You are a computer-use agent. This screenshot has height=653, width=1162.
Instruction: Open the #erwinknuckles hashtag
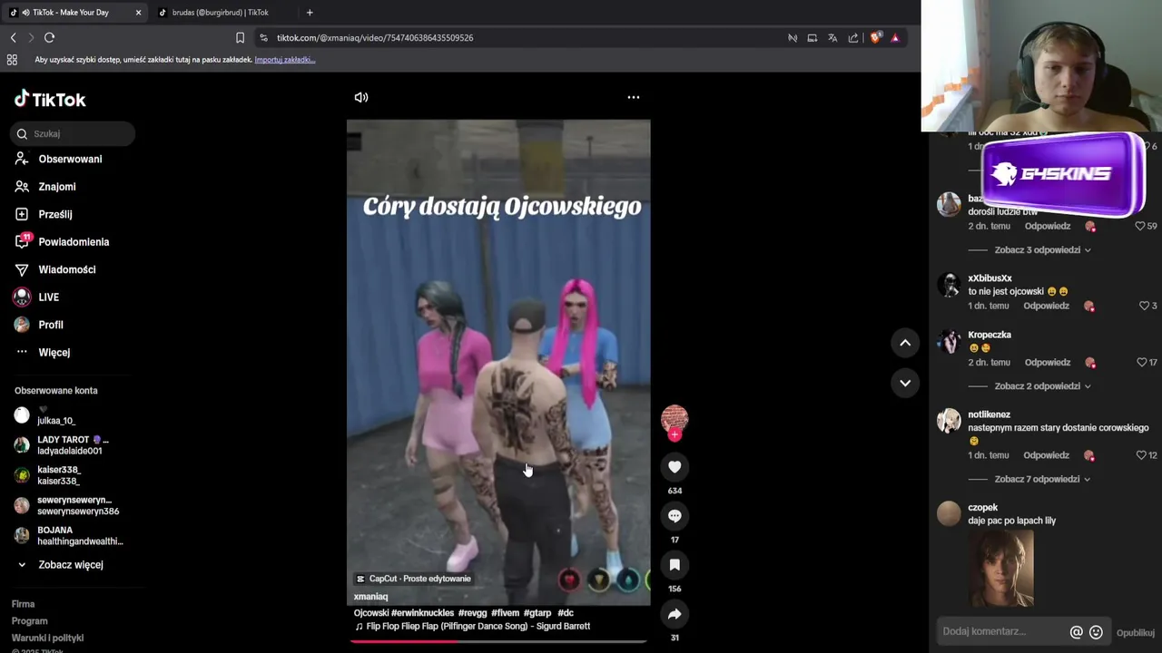coord(423,613)
